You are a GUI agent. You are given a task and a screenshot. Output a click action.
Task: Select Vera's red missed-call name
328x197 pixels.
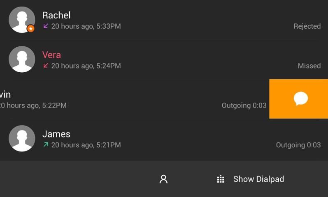(x=51, y=55)
